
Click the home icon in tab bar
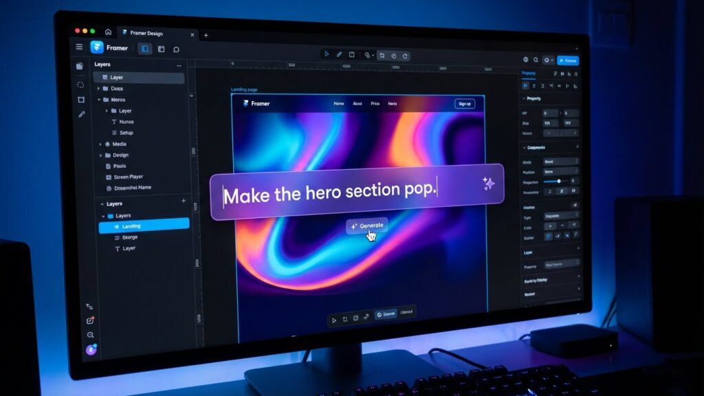point(108,32)
